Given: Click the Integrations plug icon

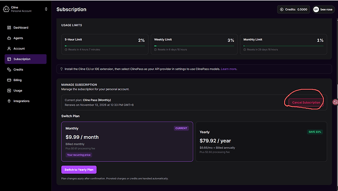Looking at the screenshot, I should click(x=9, y=101).
